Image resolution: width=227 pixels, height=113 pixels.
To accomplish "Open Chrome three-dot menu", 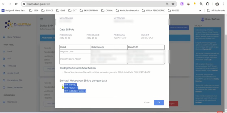I will 224,4.
